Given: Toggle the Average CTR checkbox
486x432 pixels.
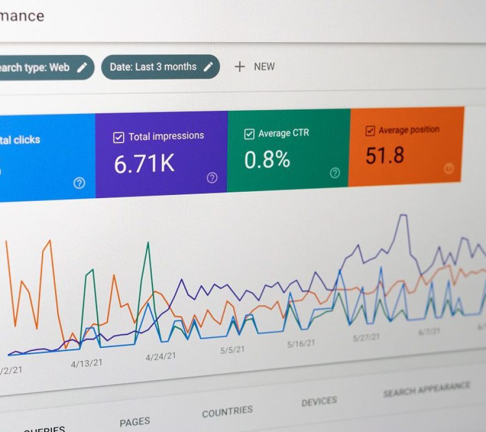Looking at the screenshot, I should click(249, 134).
